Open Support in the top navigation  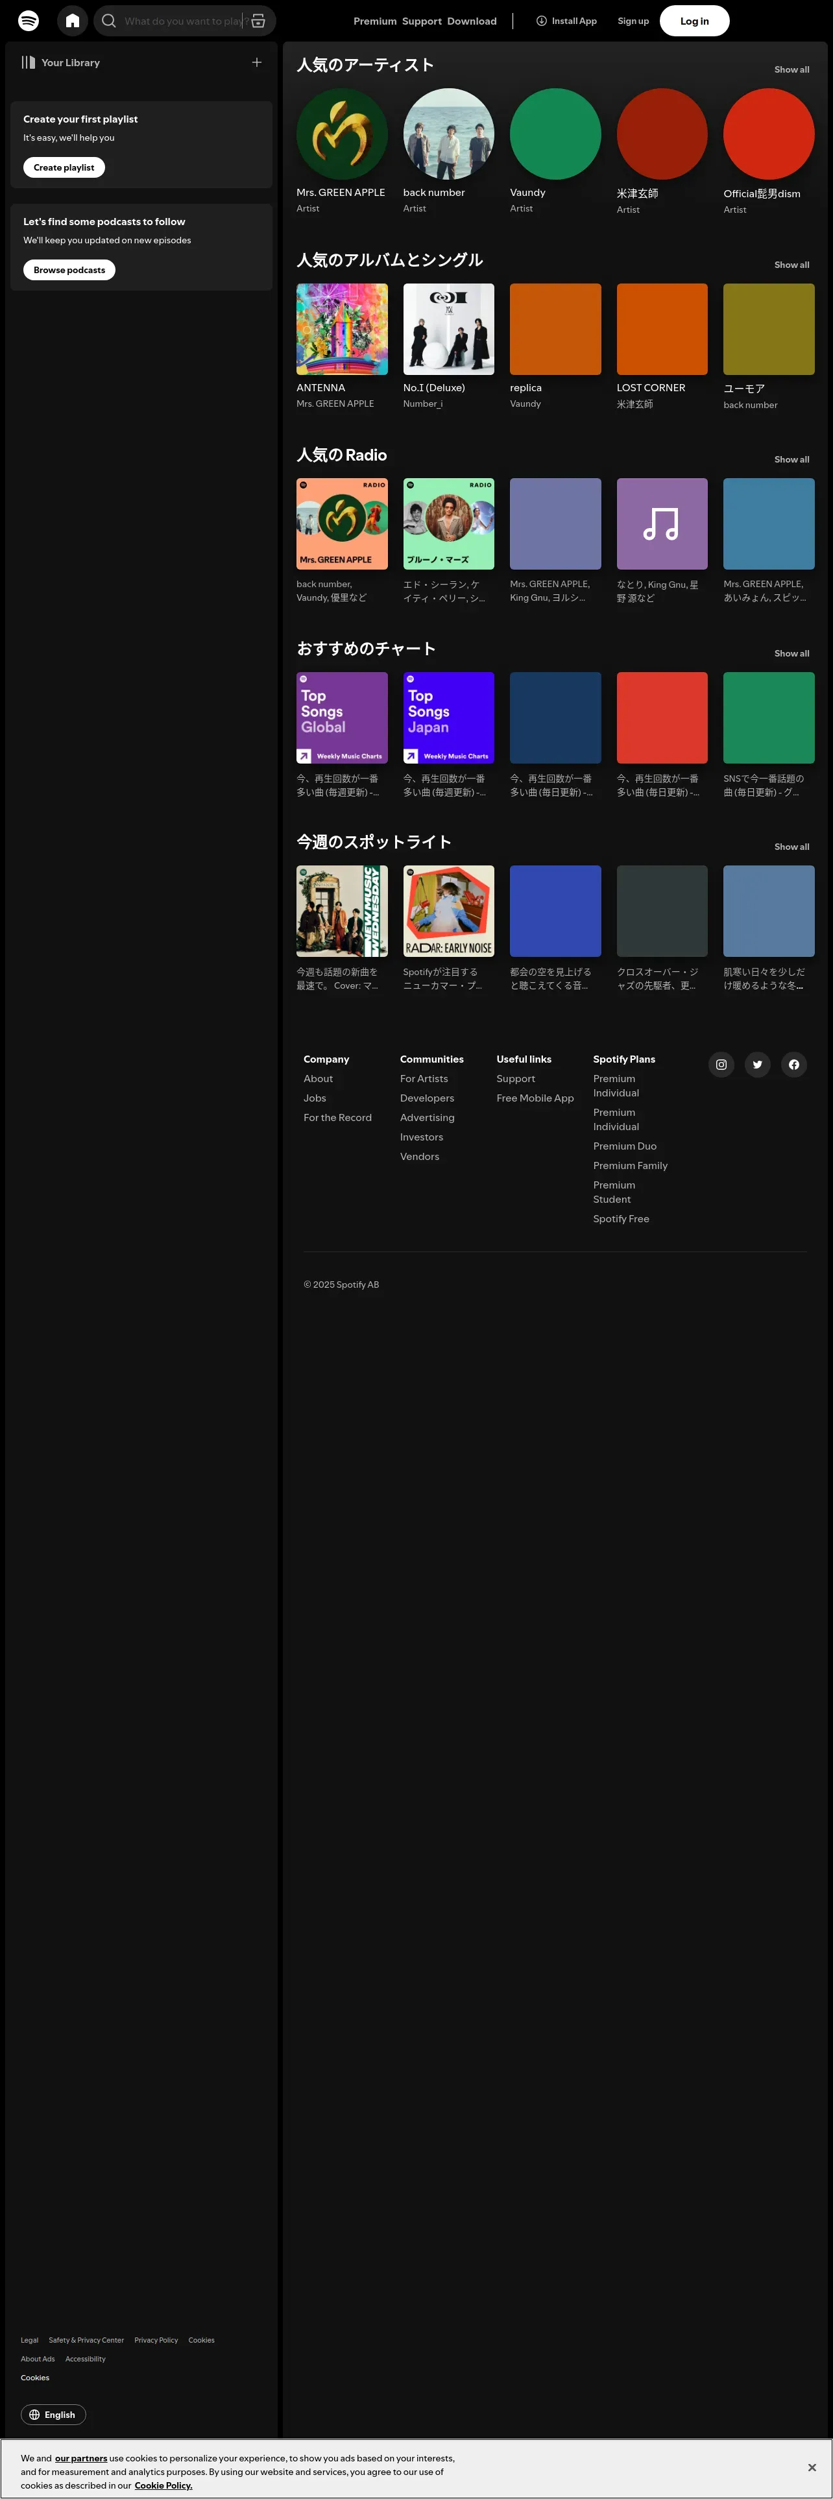tap(422, 20)
